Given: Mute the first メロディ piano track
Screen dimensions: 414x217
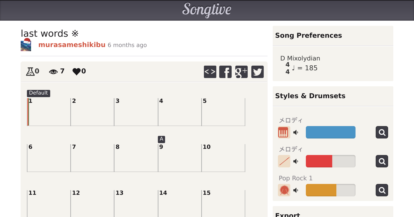Looking at the screenshot, I should (296, 132).
